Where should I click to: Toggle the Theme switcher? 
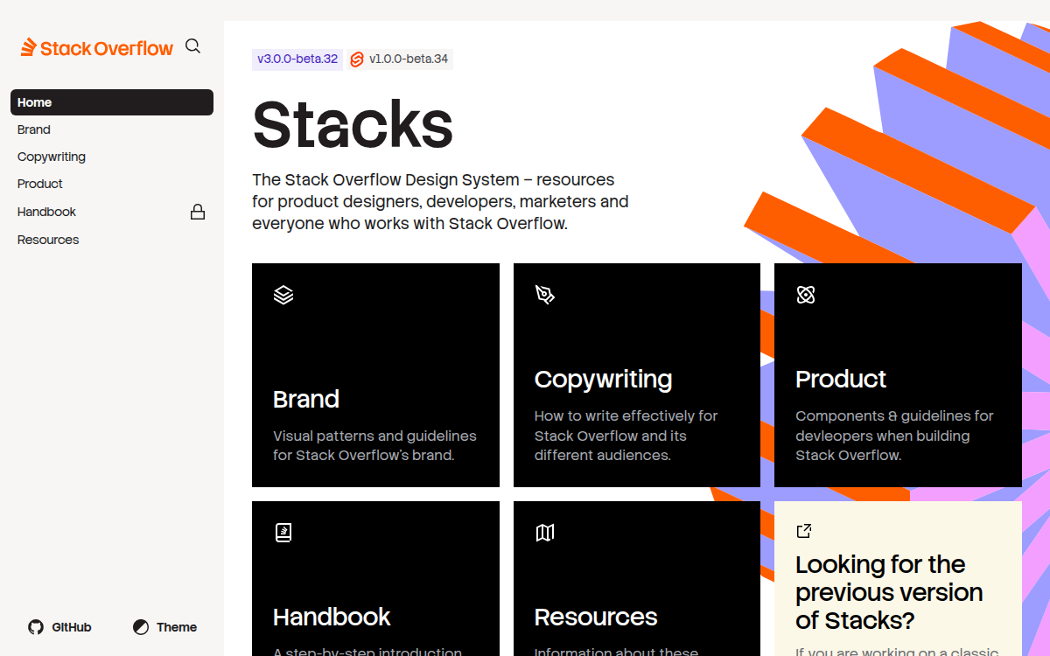pos(164,627)
